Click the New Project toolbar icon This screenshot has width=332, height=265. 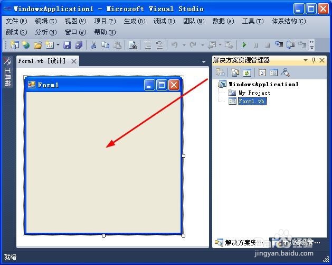coord(14,45)
